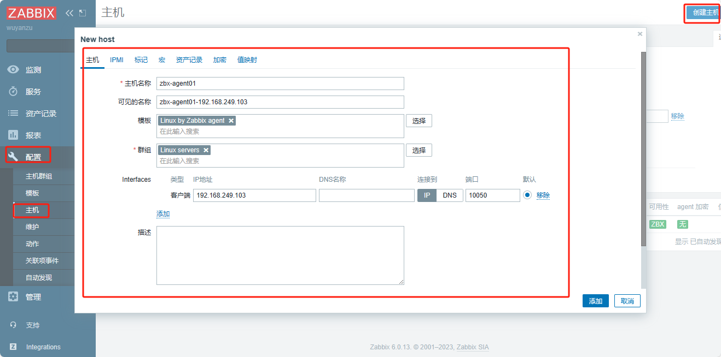
Task: Click the 添加 submit button
Action: [x=596, y=301]
